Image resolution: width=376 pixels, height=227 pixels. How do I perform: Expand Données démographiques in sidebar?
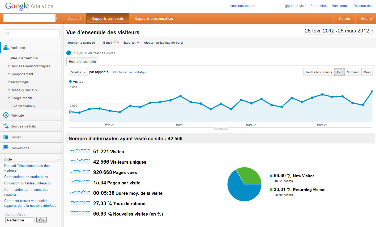(x=30, y=66)
